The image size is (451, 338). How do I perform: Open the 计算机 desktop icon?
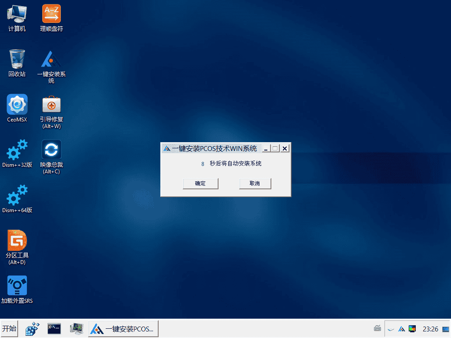pyautogui.click(x=17, y=18)
